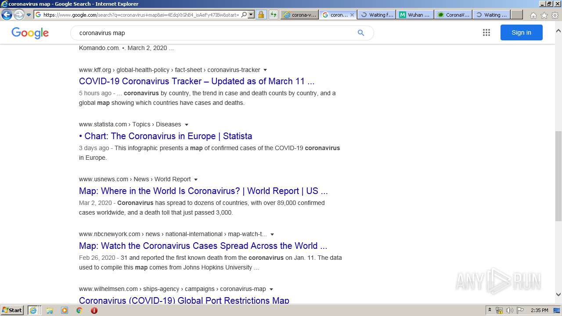
Task: Click the Action Center flag icon
Action: point(520,310)
